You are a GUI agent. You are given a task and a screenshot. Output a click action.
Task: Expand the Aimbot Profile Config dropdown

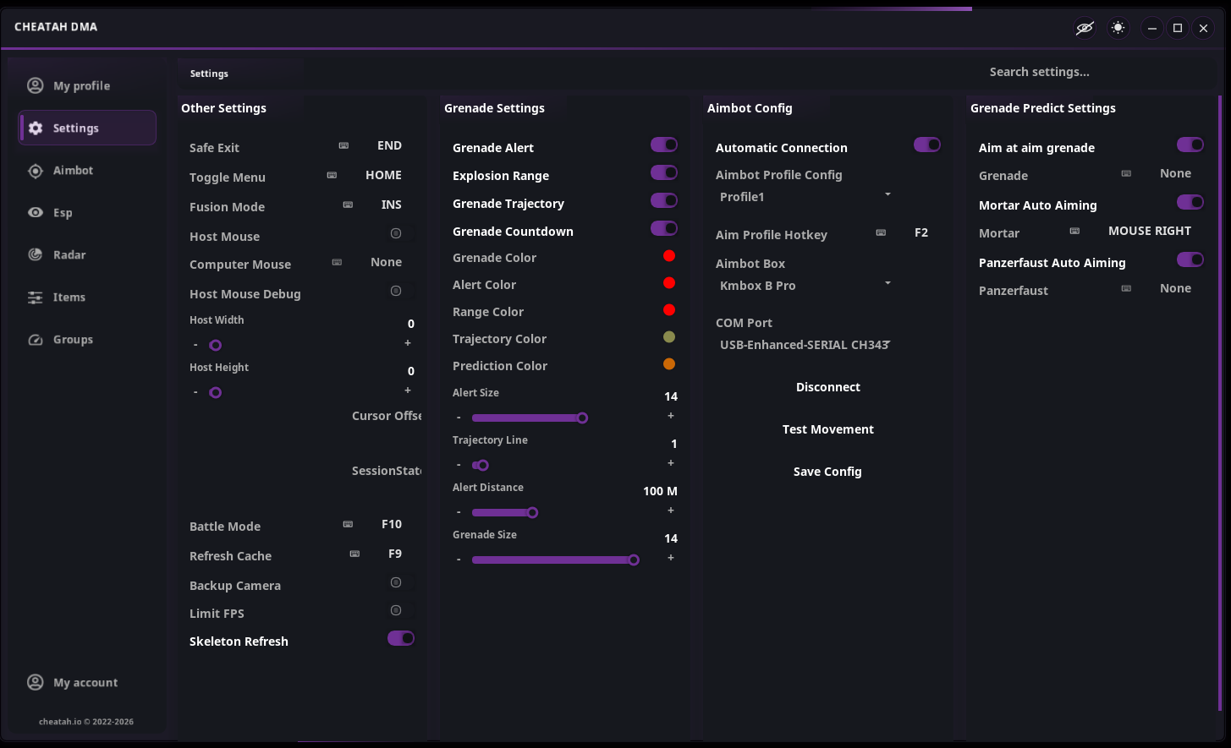[x=804, y=196]
